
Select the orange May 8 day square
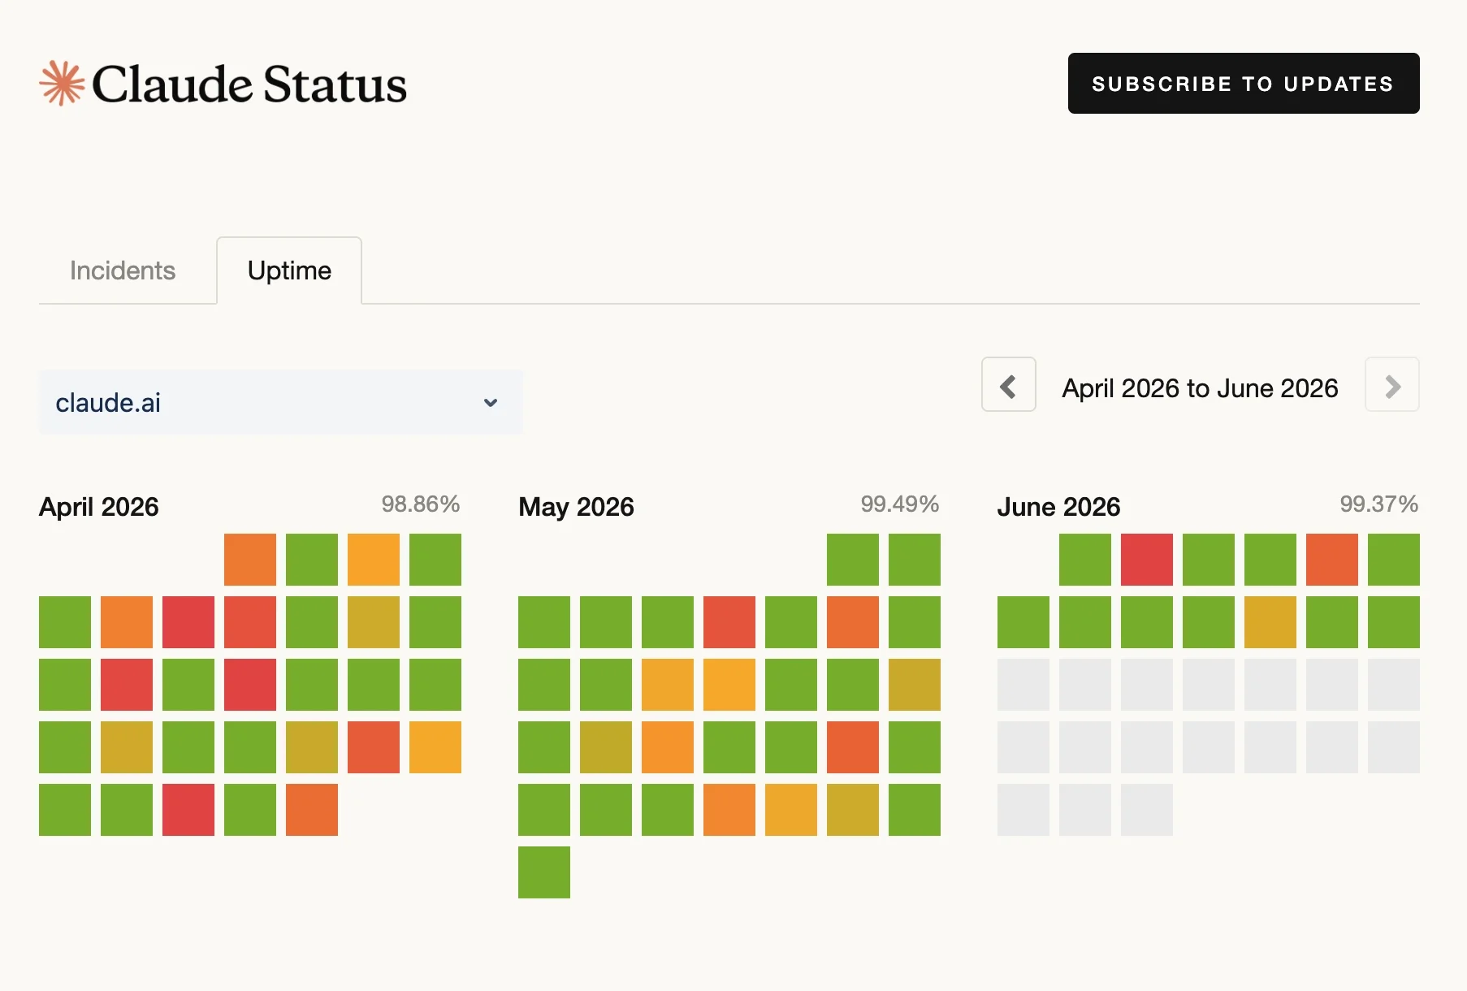point(853,622)
